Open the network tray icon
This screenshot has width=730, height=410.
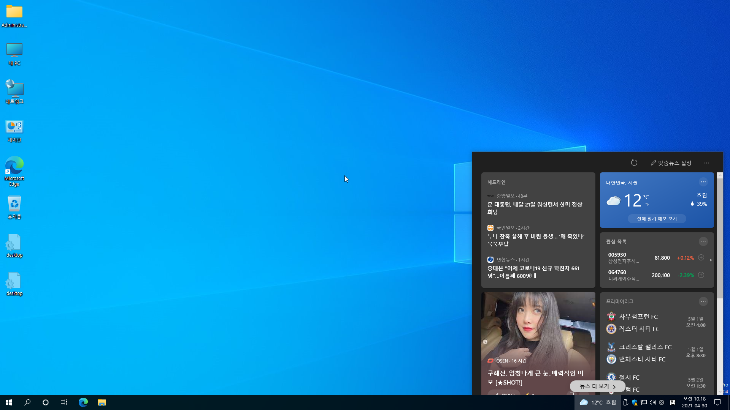pyautogui.click(x=644, y=402)
